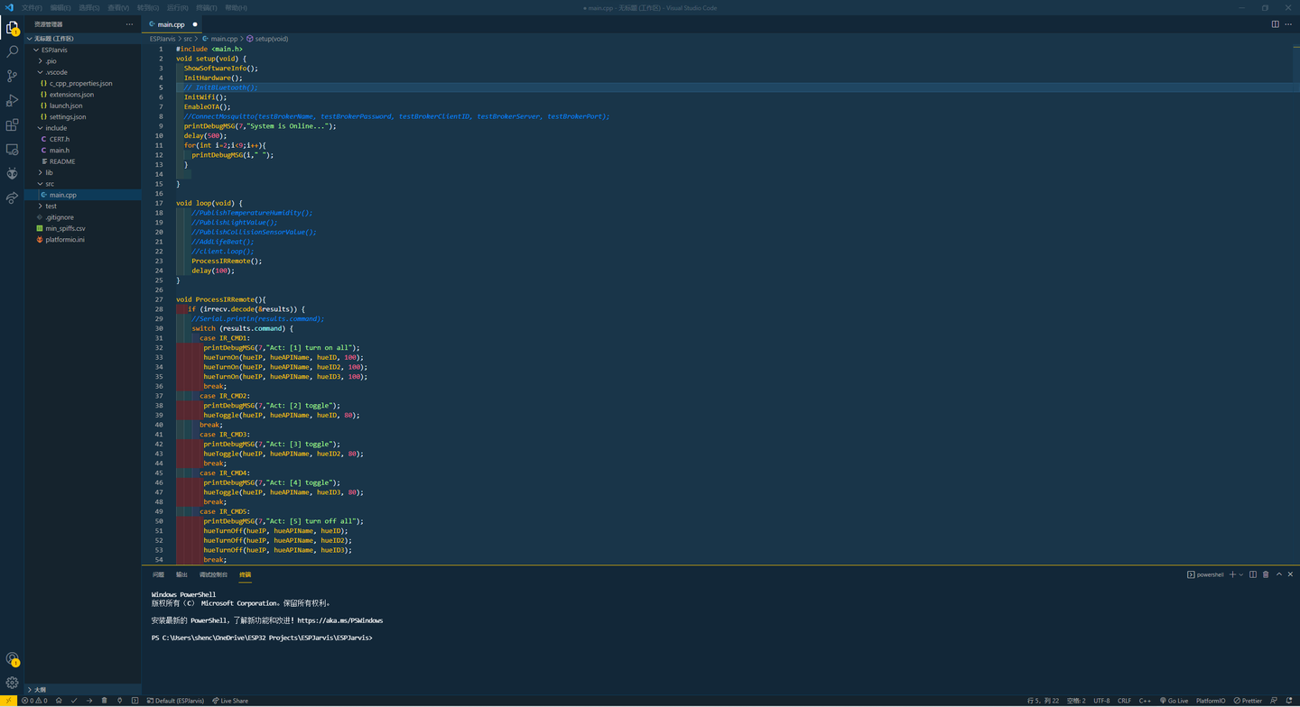The image size is (1300, 707).
Task: Collapse the src folder
Action: coord(82,184)
